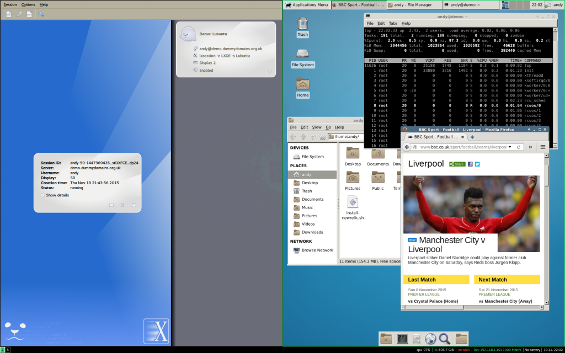Open the Applications Menu on XFCE panel
This screenshot has height=353, width=565.
[x=307, y=4]
